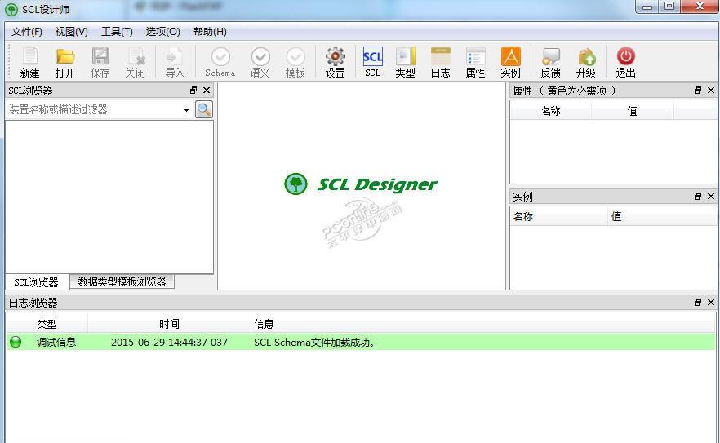Click the magnifier search icon in SCL浏览器
This screenshot has width=720, height=443.
pos(204,109)
